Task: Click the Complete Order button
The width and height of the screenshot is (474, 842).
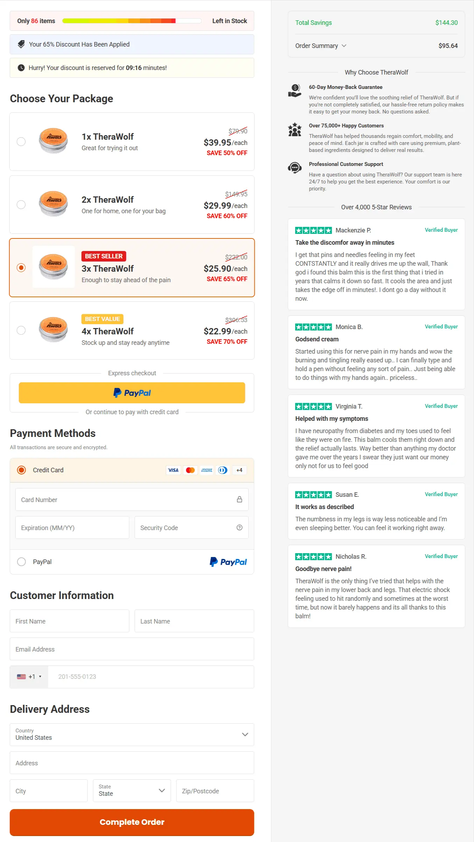Action: coord(132,822)
